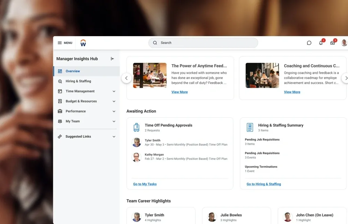The width and height of the screenshot is (348, 224).
Task: Click the Go to My Tasks link
Action: (x=144, y=184)
